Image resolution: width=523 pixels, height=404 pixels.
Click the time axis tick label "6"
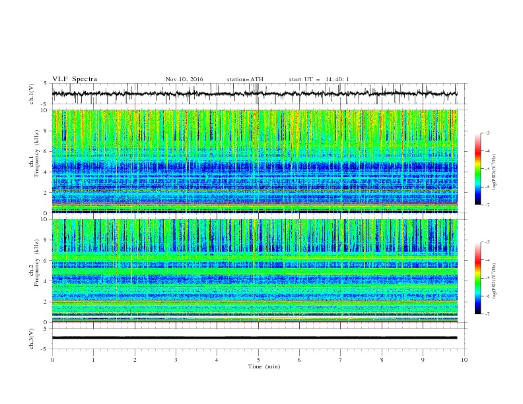(300, 360)
